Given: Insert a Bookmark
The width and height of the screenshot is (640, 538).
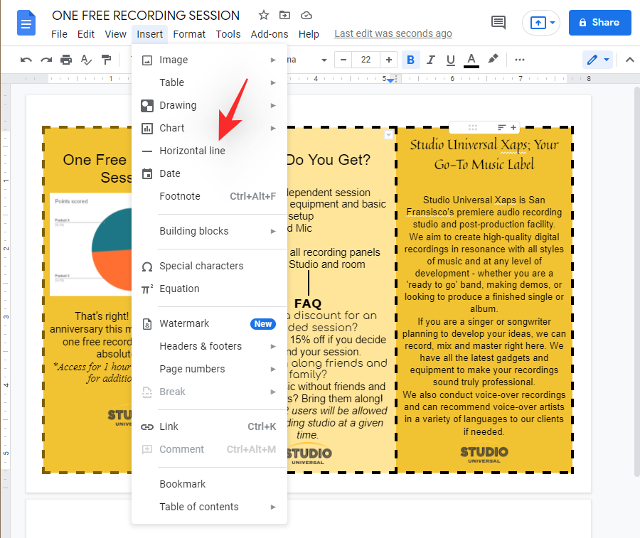Looking at the screenshot, I should (209, 484).
